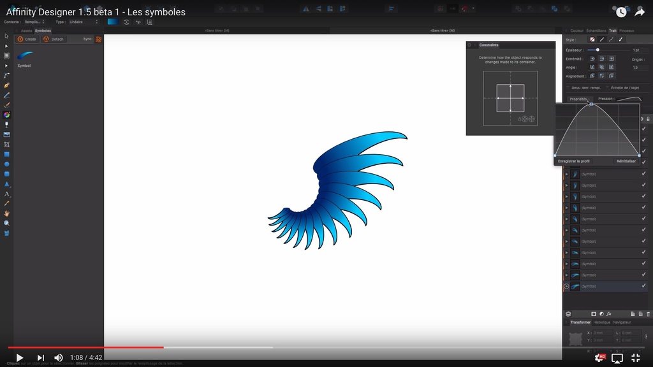
Task: Select the Zoom magnifier tool
Action: click(6, 224)
